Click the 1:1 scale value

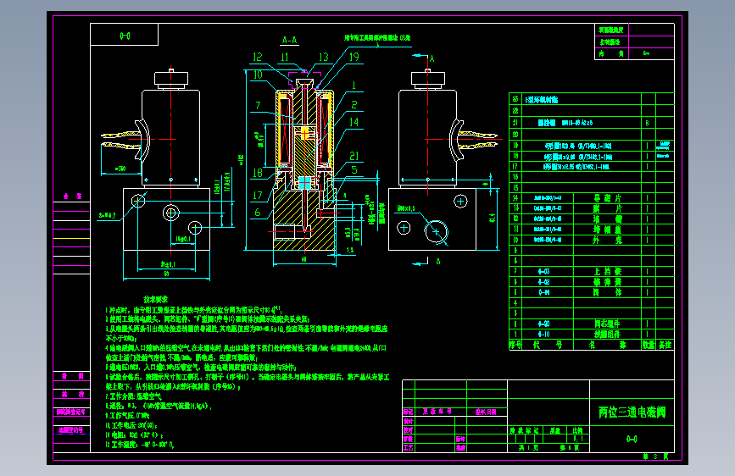coord(578,439)
